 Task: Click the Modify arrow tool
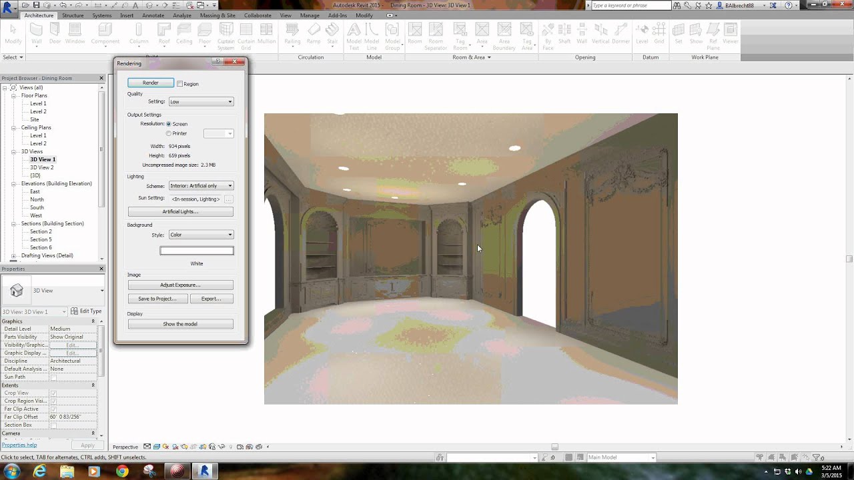[x=13, y=33]
